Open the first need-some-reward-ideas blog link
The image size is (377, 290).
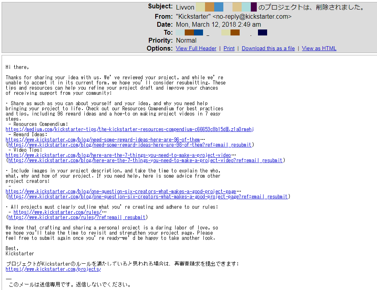pos(103,140)
